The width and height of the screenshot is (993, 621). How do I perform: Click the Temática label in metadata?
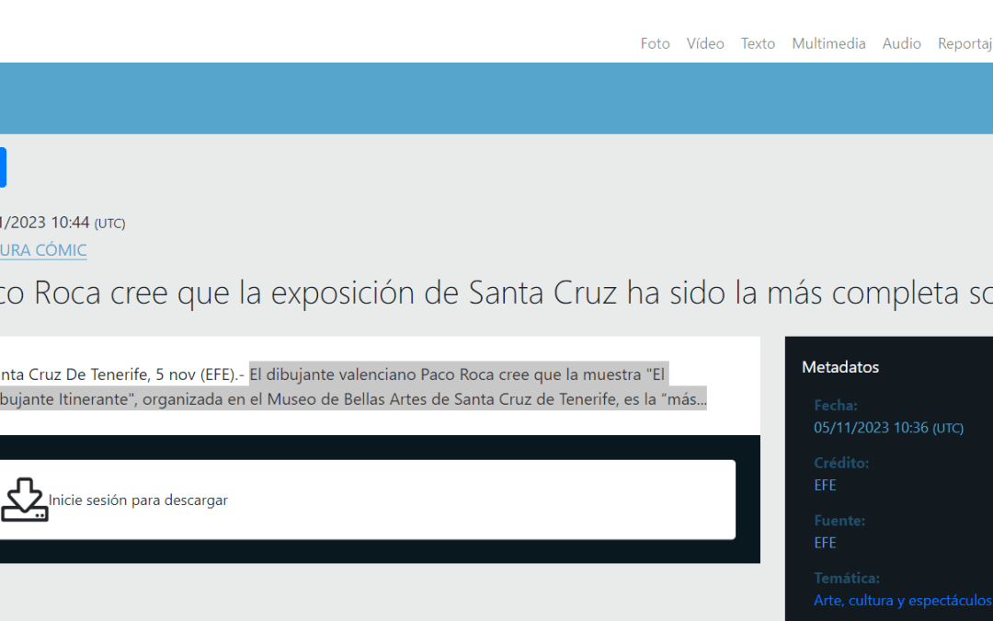847,578
